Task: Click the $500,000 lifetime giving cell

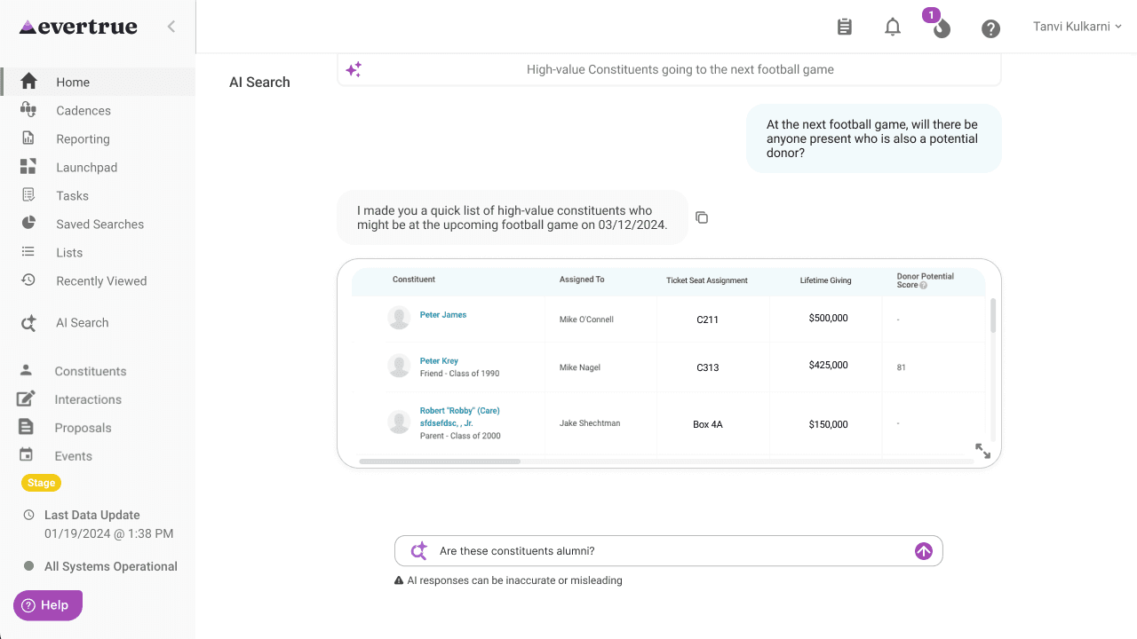Action: 828,318
